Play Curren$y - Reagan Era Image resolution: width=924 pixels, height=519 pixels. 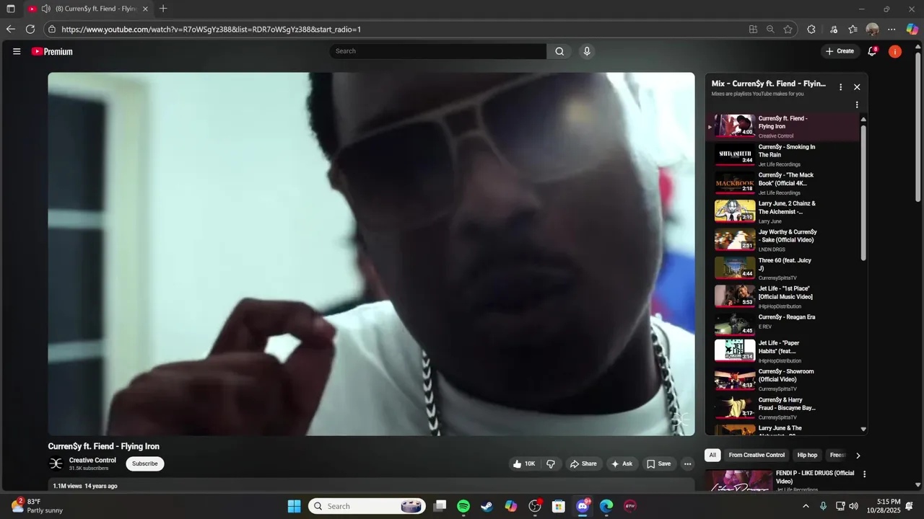point(782,324)
